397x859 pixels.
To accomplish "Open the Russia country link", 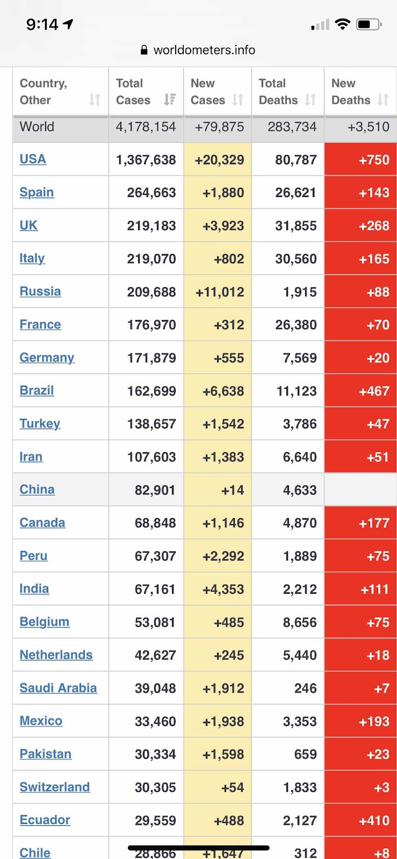I will pos(40,292).
